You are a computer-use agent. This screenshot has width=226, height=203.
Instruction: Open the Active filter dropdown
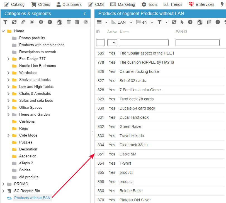(x=112, y=43)
